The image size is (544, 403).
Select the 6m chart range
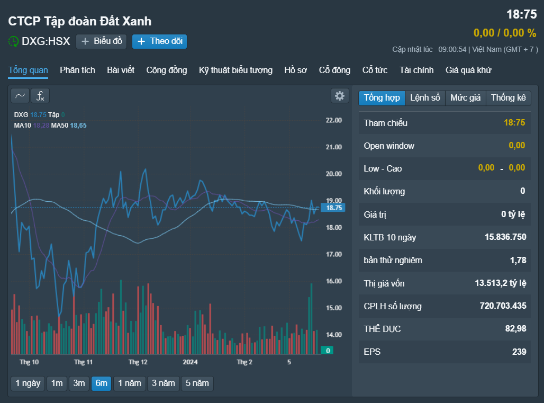101,383
